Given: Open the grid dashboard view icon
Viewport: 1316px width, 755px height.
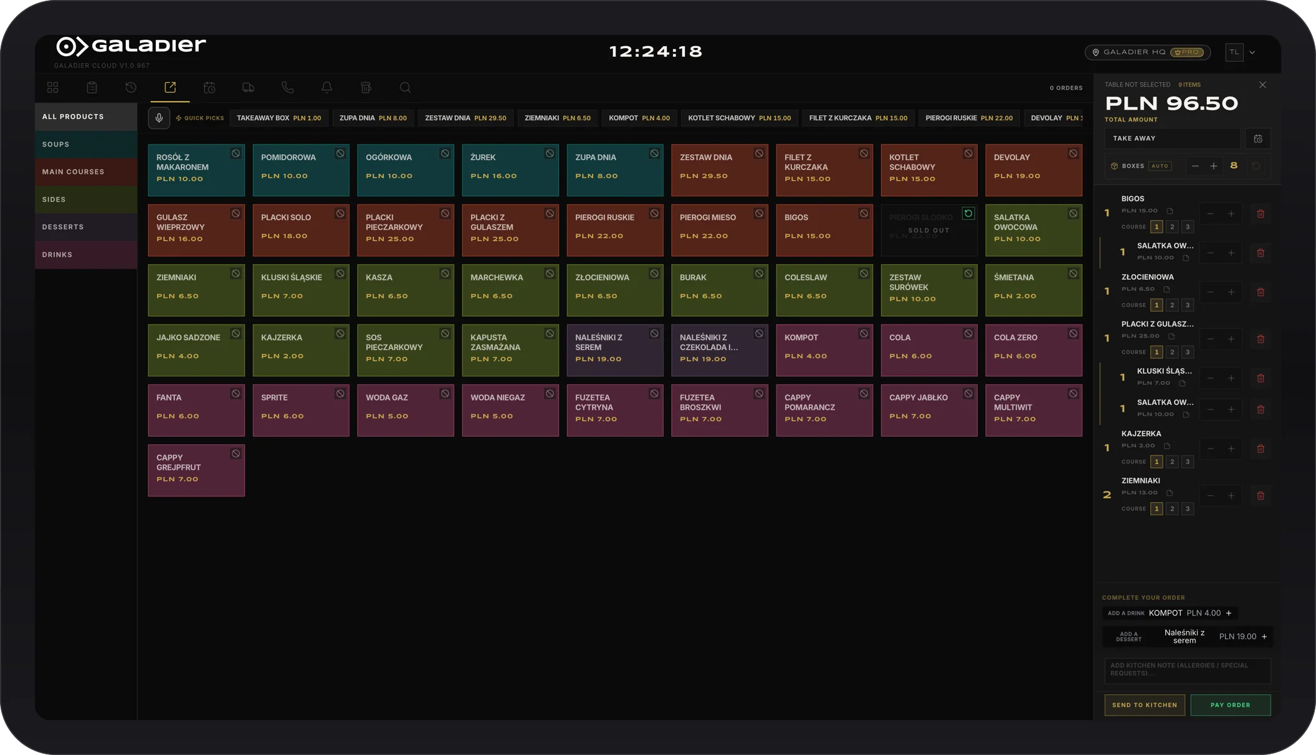Looking at the screenshot, I should pos(53,88).
